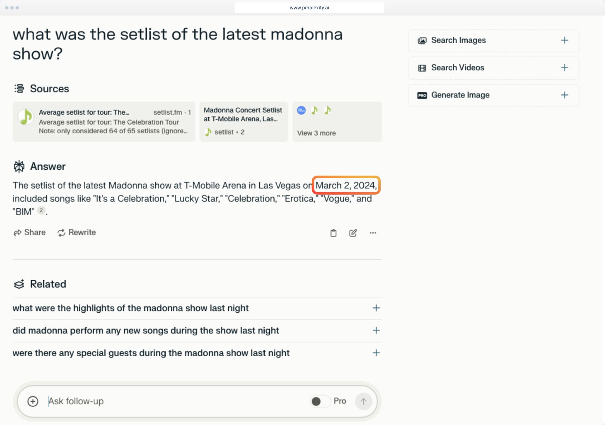Click the www.perplexity.ai address bar
Image resolution: width=605 pixels, height=425 pixels.
coord(309,8)
